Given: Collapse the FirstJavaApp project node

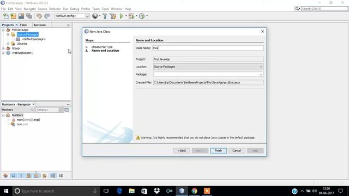Looking at the screenshot, I should [x=3, y=30].
